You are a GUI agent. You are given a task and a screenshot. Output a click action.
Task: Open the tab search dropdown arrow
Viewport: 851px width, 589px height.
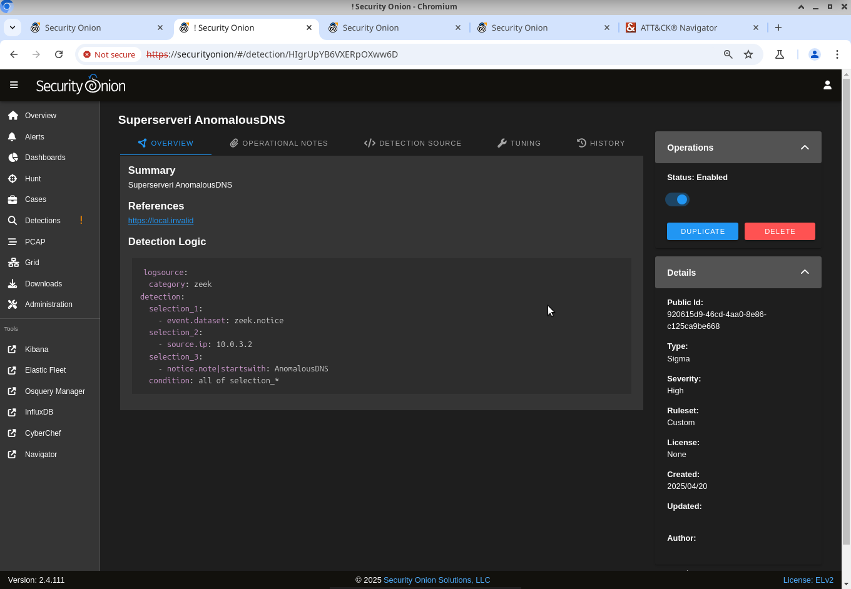coord(13,28)
